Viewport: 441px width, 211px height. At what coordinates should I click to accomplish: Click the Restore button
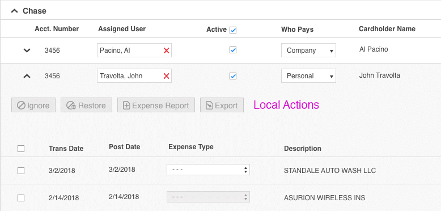click(86, 106)
